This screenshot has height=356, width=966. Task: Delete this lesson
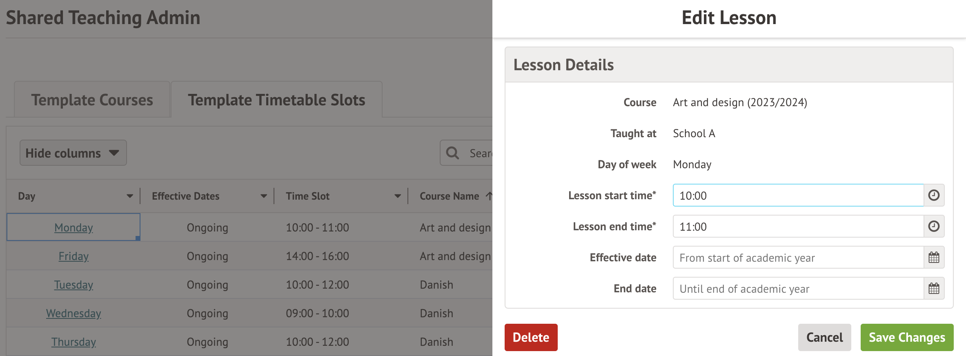click(531, 337)
